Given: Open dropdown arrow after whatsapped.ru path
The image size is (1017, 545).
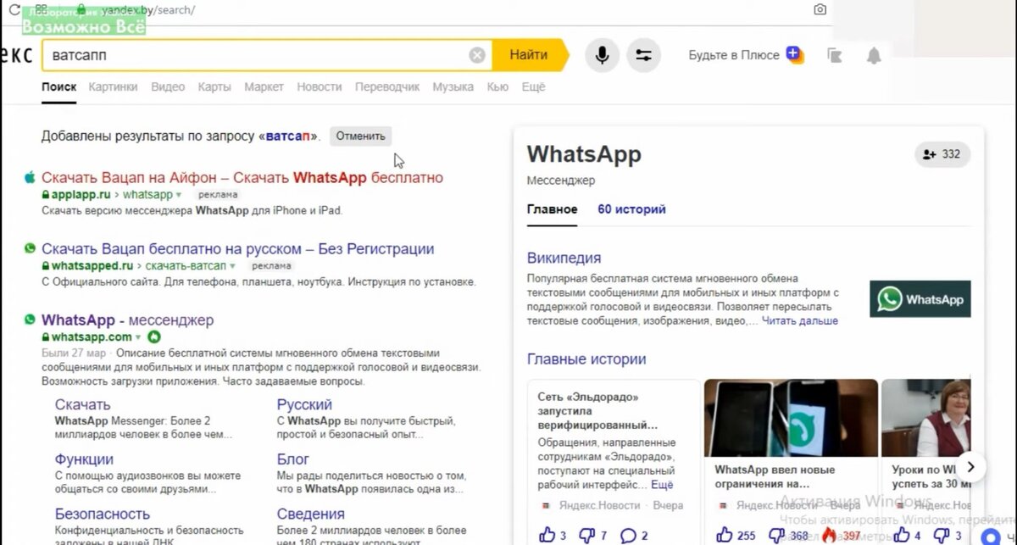Looking at the screenshot, I should [233, 266].
